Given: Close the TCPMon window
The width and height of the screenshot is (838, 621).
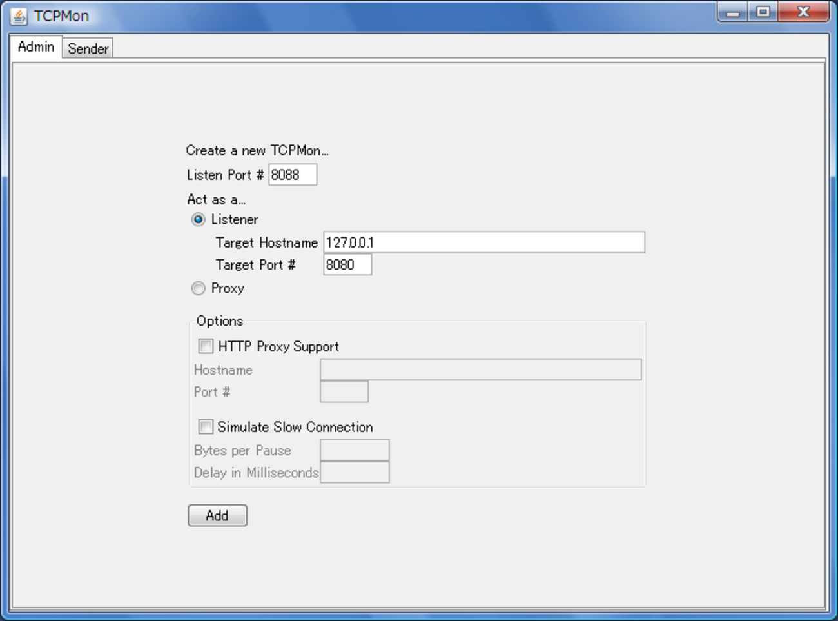Looking at the screenshot, I should point(803,12).
